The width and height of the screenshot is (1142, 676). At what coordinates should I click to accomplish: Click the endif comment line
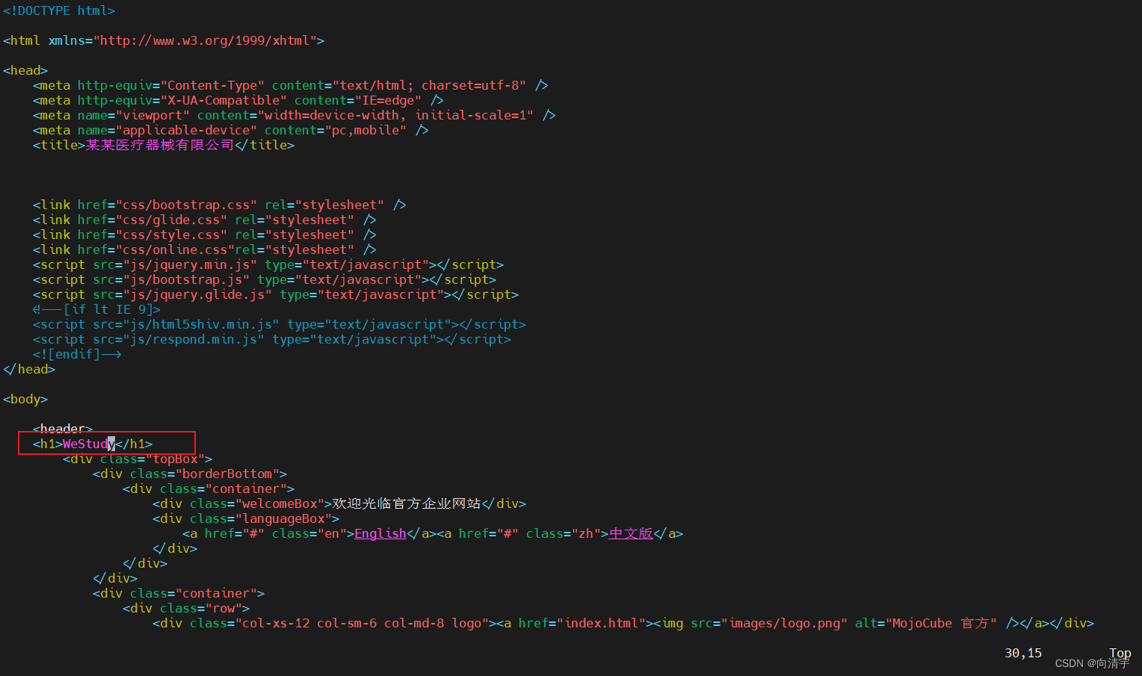pos(77,354)
